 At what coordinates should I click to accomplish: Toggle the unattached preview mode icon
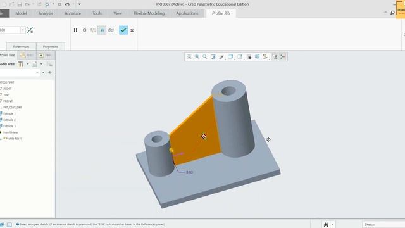click(93, 30)
